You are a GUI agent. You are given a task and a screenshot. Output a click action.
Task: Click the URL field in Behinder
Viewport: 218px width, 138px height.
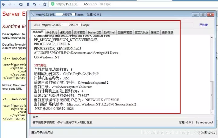[x=117, y=25]
